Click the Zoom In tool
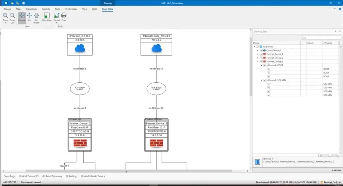This screenshot has height=186, width=343. pos(5,18)
